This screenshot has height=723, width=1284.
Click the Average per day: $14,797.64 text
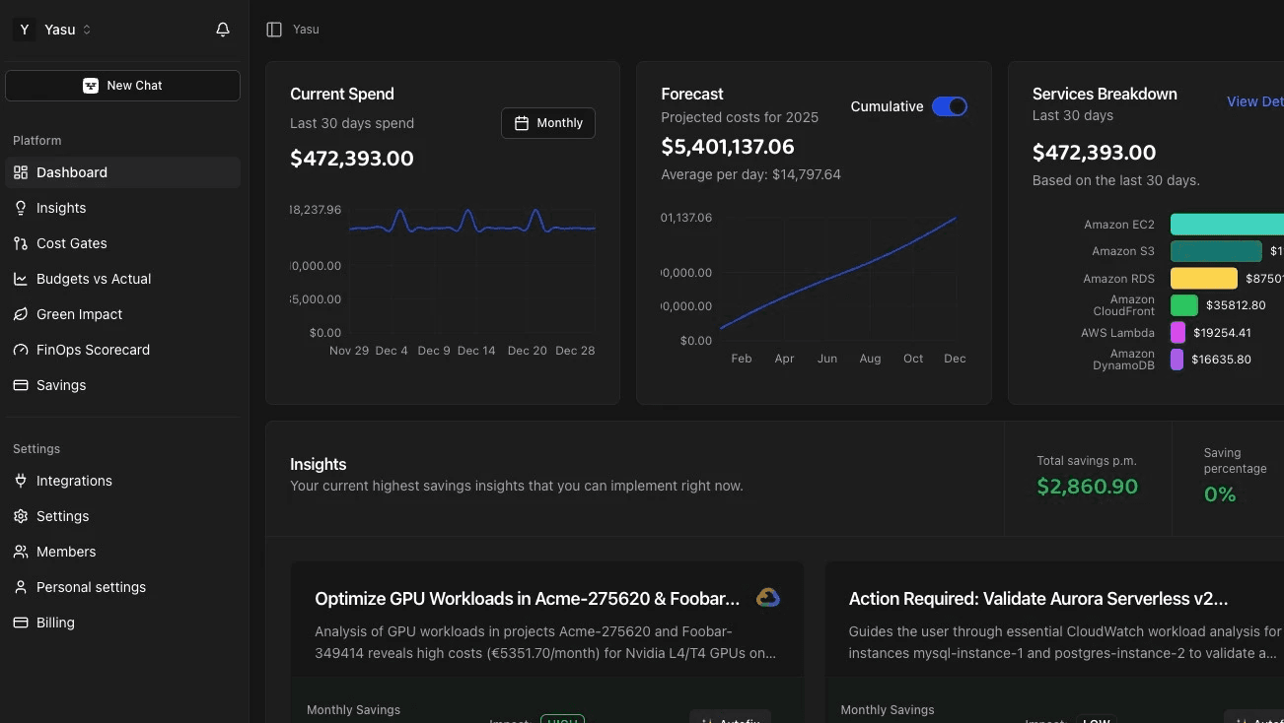click(x=751, y=174)
